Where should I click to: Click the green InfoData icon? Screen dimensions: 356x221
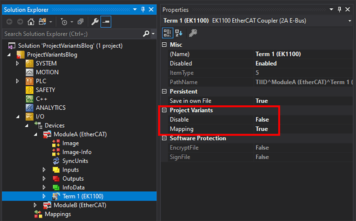pyautogui.click(x=56, y=187)
